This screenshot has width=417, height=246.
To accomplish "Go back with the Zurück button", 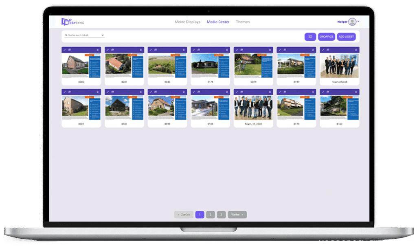I will pyautogui.click(x=184, y=215).
